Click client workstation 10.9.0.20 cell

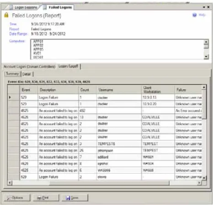coord(158,104)
